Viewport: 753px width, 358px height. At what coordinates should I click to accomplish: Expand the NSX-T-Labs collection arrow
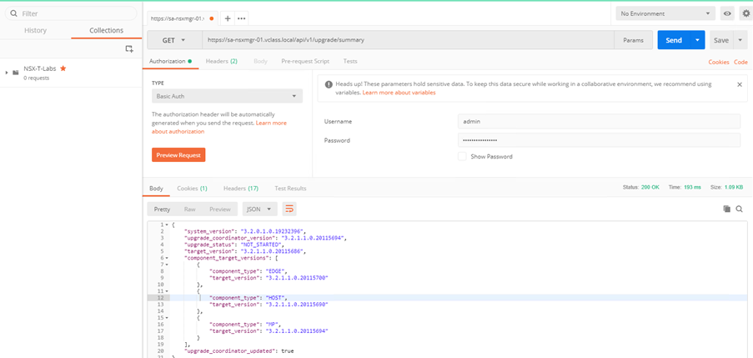(7, 73)
